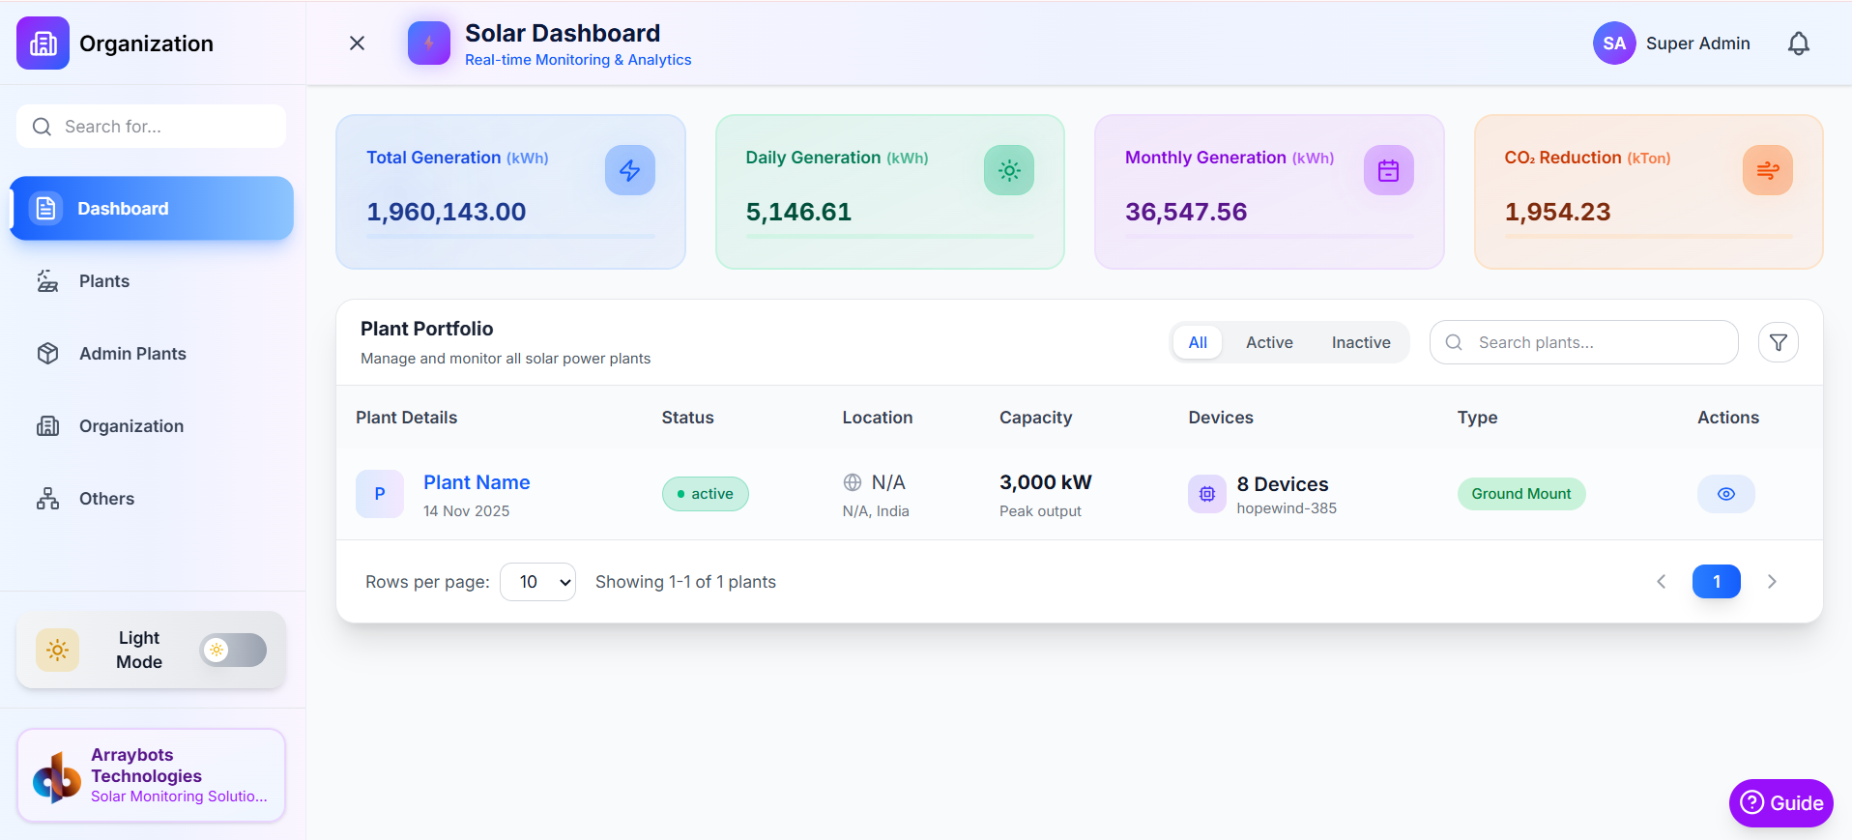Close the sidebar with the X icon

click(x=357, y=43)
